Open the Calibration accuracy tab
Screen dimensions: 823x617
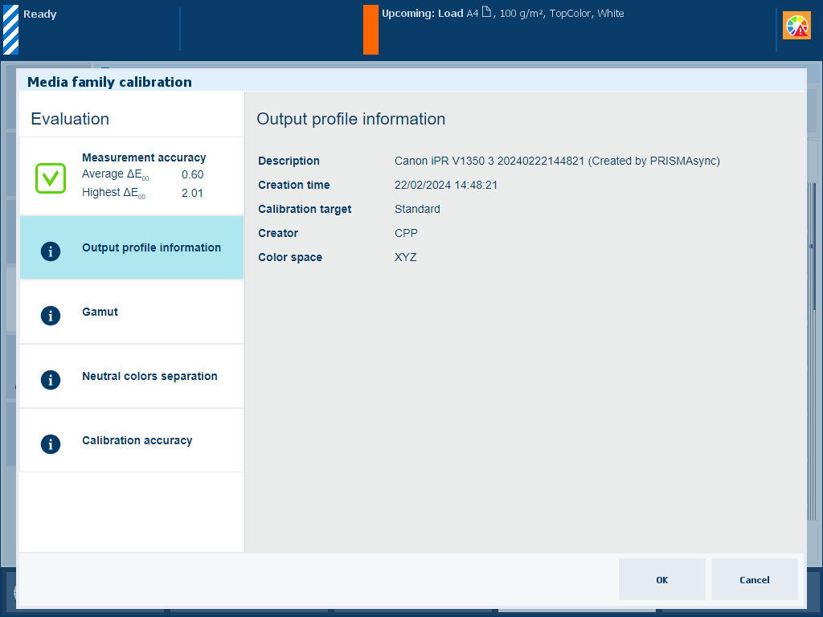[137, 440]
